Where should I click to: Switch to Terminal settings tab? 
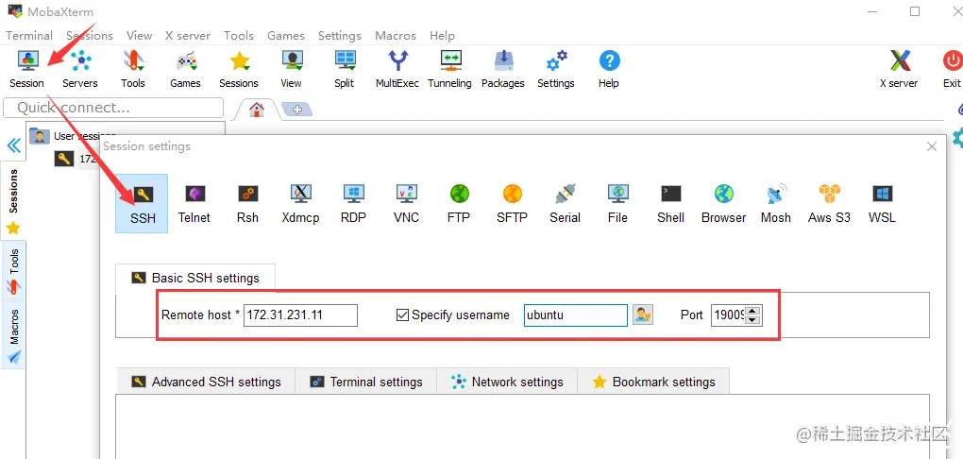pos(366,382)
